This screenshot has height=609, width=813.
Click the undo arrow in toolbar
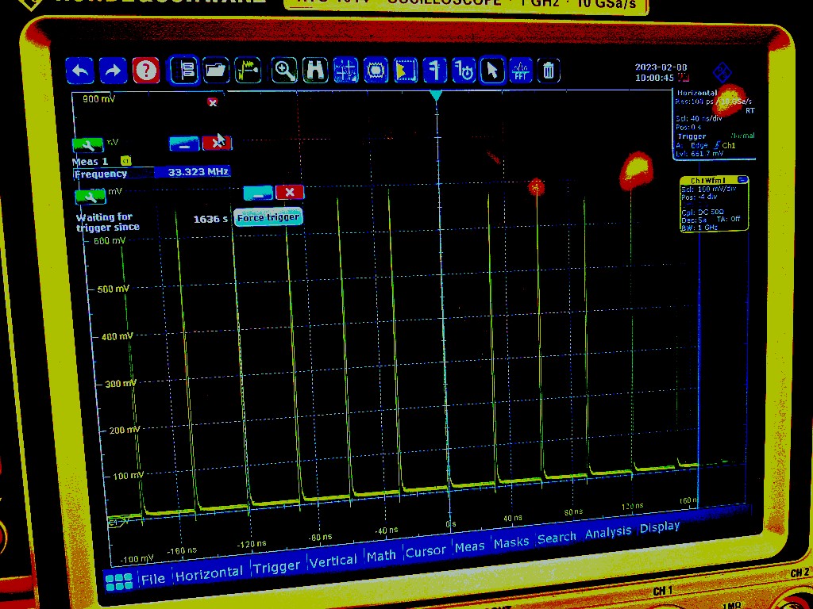79,71
